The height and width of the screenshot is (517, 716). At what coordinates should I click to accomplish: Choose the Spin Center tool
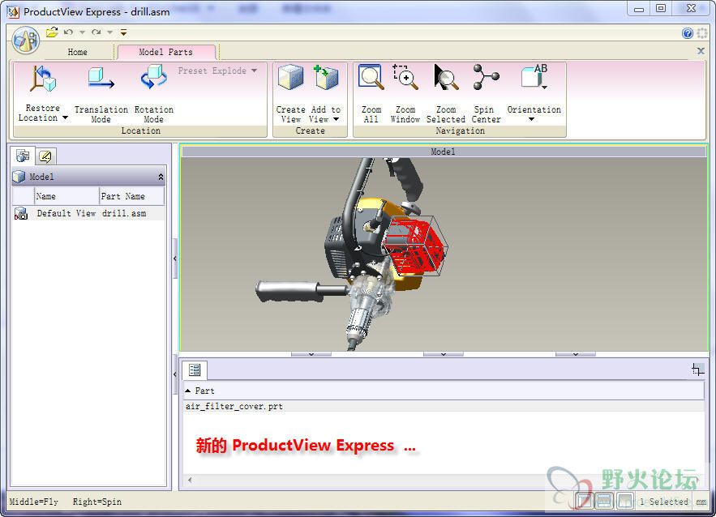486,93
